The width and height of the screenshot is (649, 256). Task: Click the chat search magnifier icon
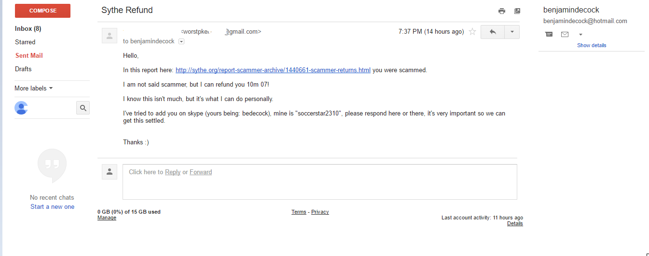83,108
